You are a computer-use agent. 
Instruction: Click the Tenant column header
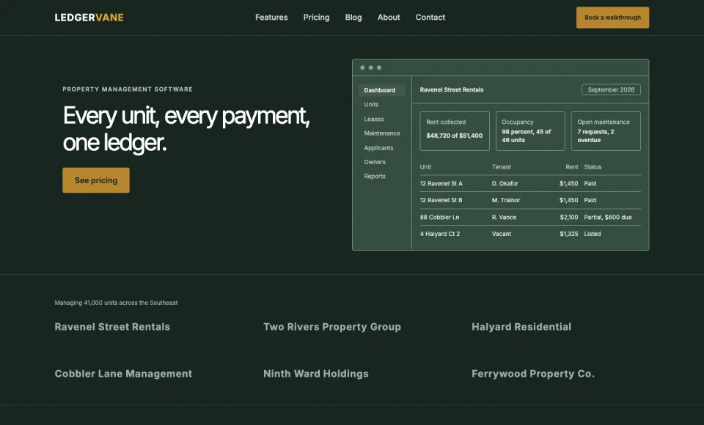(x=501, y=167)
